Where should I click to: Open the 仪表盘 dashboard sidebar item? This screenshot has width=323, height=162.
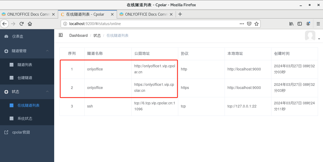27,37
